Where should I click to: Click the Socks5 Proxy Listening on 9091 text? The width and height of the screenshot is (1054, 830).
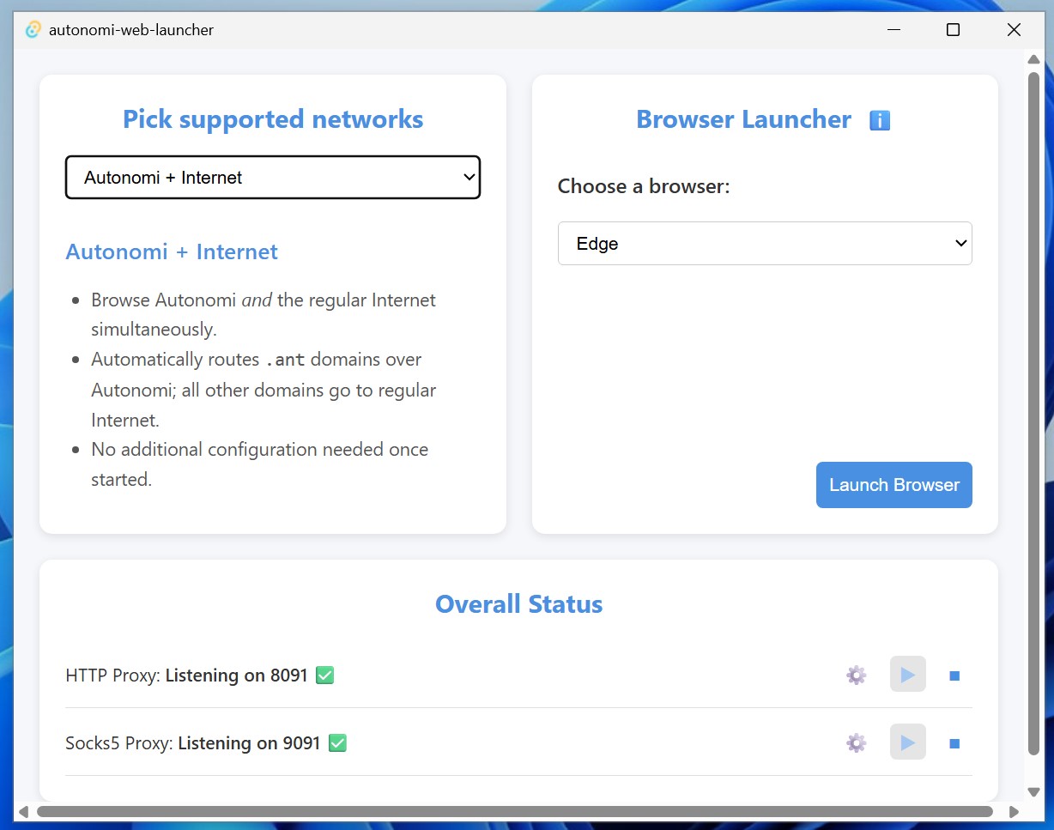tap(192, 743)
